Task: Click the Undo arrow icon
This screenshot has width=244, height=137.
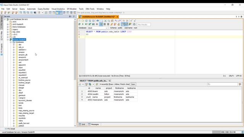Action: point(116,21)
